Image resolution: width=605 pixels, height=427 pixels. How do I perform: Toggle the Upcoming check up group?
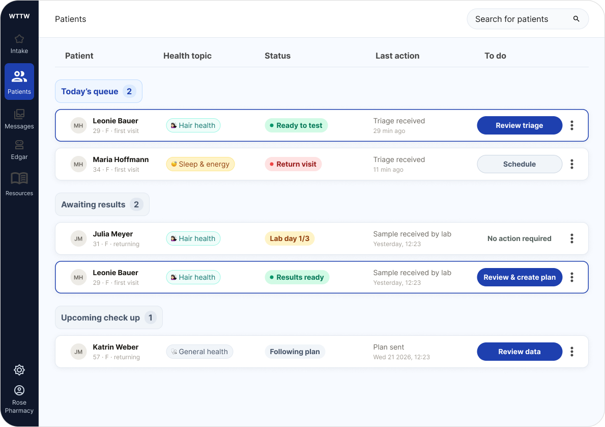pyautogui.click(x=108, y=317)
